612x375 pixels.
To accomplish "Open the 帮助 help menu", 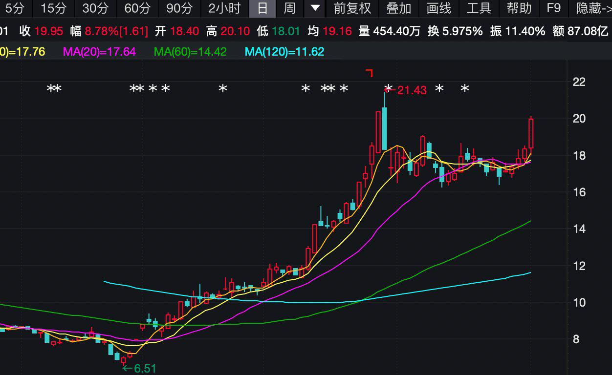I will tap(519, 8).
